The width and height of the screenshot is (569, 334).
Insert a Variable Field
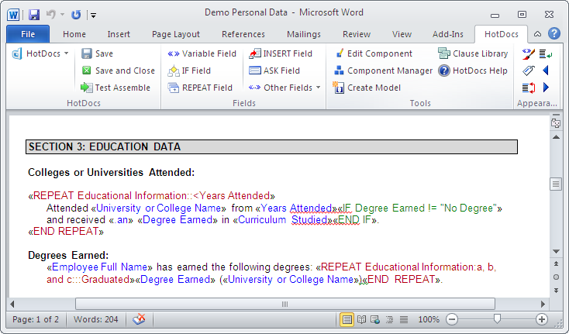(202, 53)
